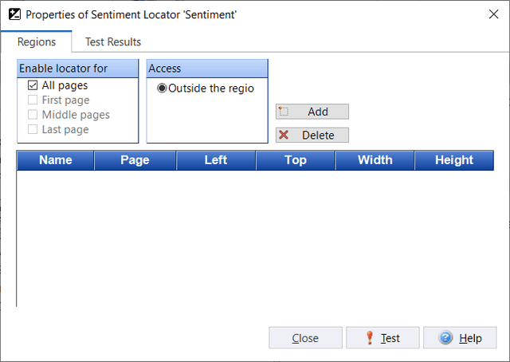The image size is (510, 362).
Task: Click the blue question mark Help icon
Action: 446,338
